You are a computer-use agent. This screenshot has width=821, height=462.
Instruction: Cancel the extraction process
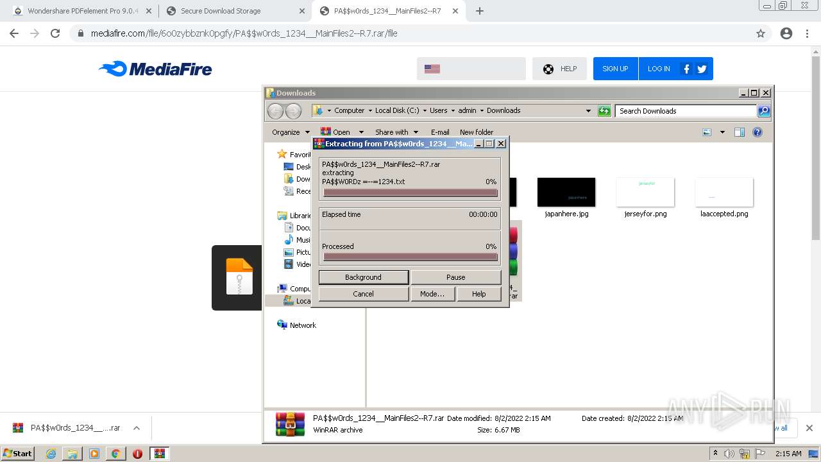click(x=363, y=294)
